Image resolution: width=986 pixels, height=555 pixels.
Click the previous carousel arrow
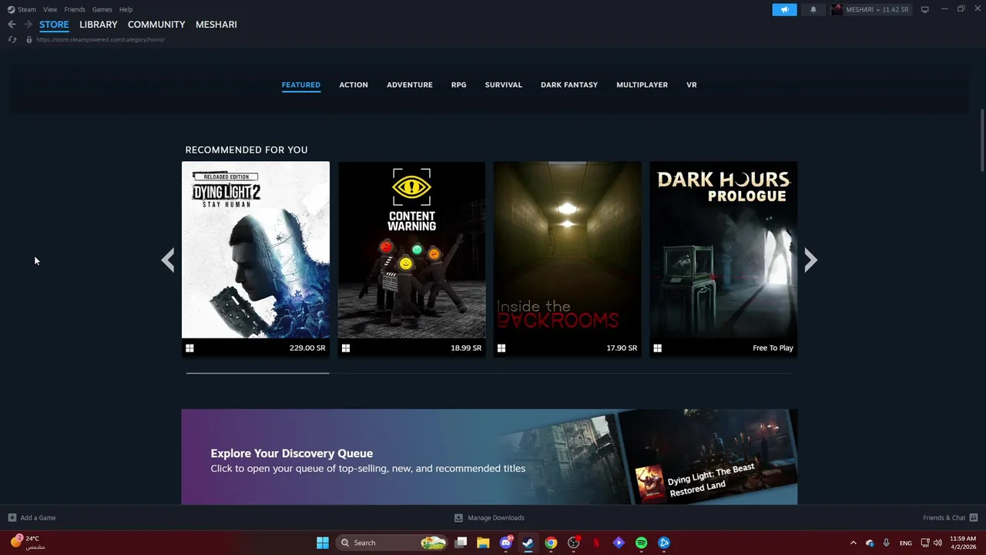click(168, 261)
